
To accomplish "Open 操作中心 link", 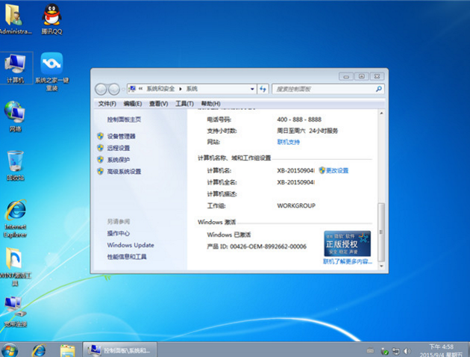I will (x=119, y=233).
